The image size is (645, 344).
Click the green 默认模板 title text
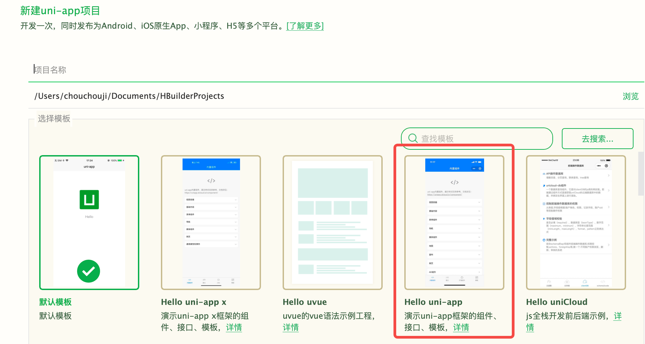(55, 302)
